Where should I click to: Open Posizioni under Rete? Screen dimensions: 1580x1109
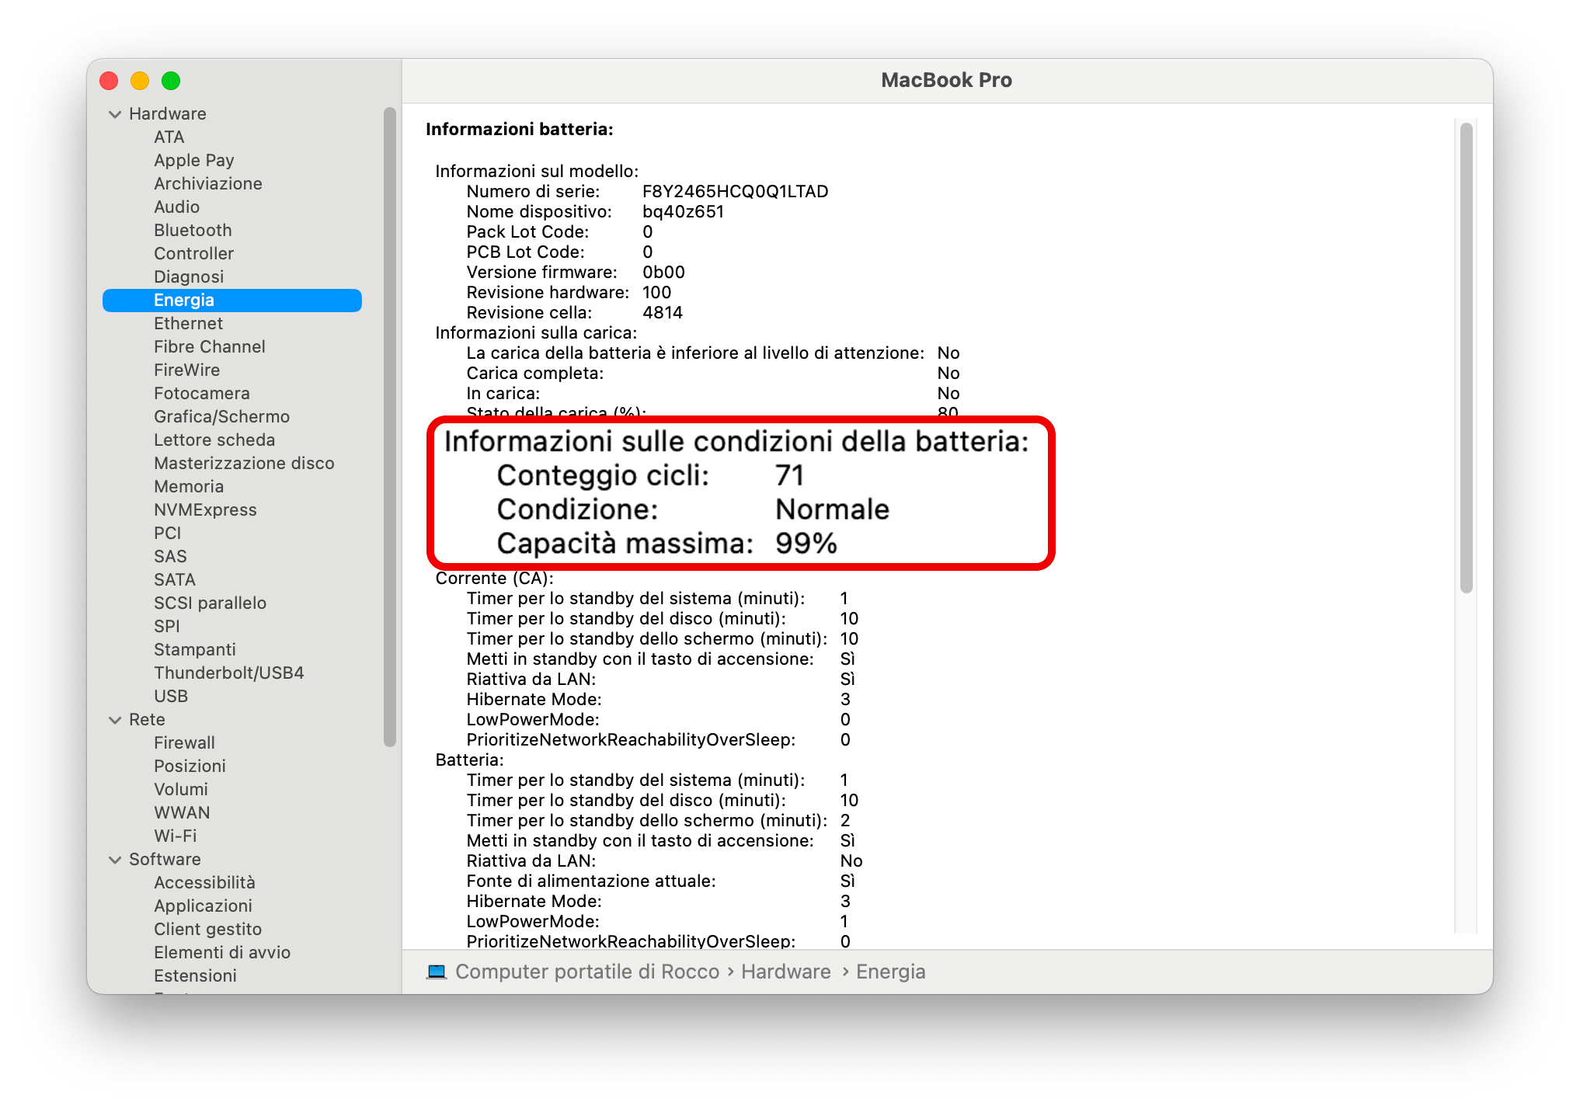pyautogui.click(x=190, y=767)
